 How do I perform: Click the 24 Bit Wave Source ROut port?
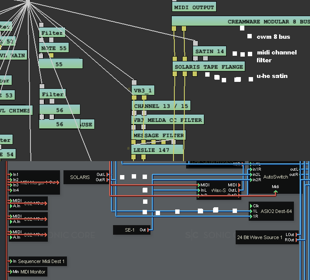[297, 240]
